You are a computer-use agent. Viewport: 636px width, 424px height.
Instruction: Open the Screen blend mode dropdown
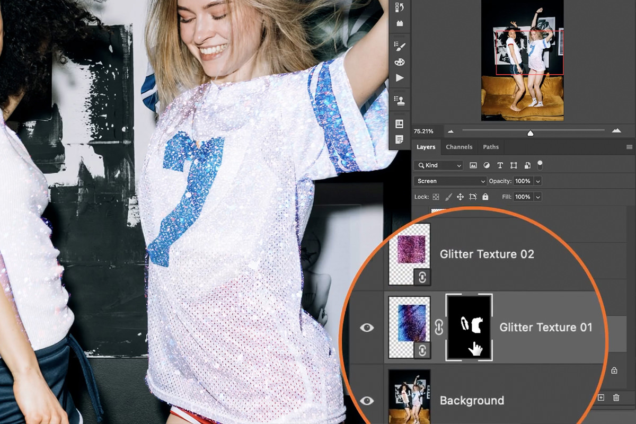[450, 181]
